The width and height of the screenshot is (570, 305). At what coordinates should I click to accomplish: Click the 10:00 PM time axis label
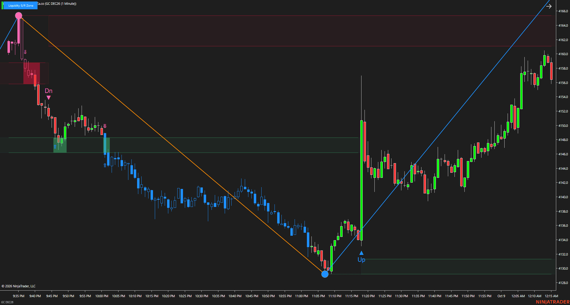click(x=102, y=296)
